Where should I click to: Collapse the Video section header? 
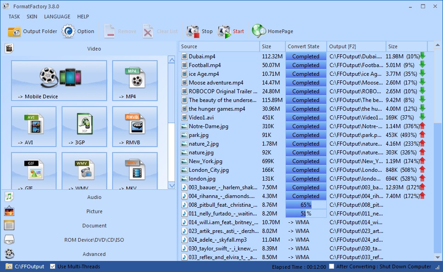tap(94, 49)
